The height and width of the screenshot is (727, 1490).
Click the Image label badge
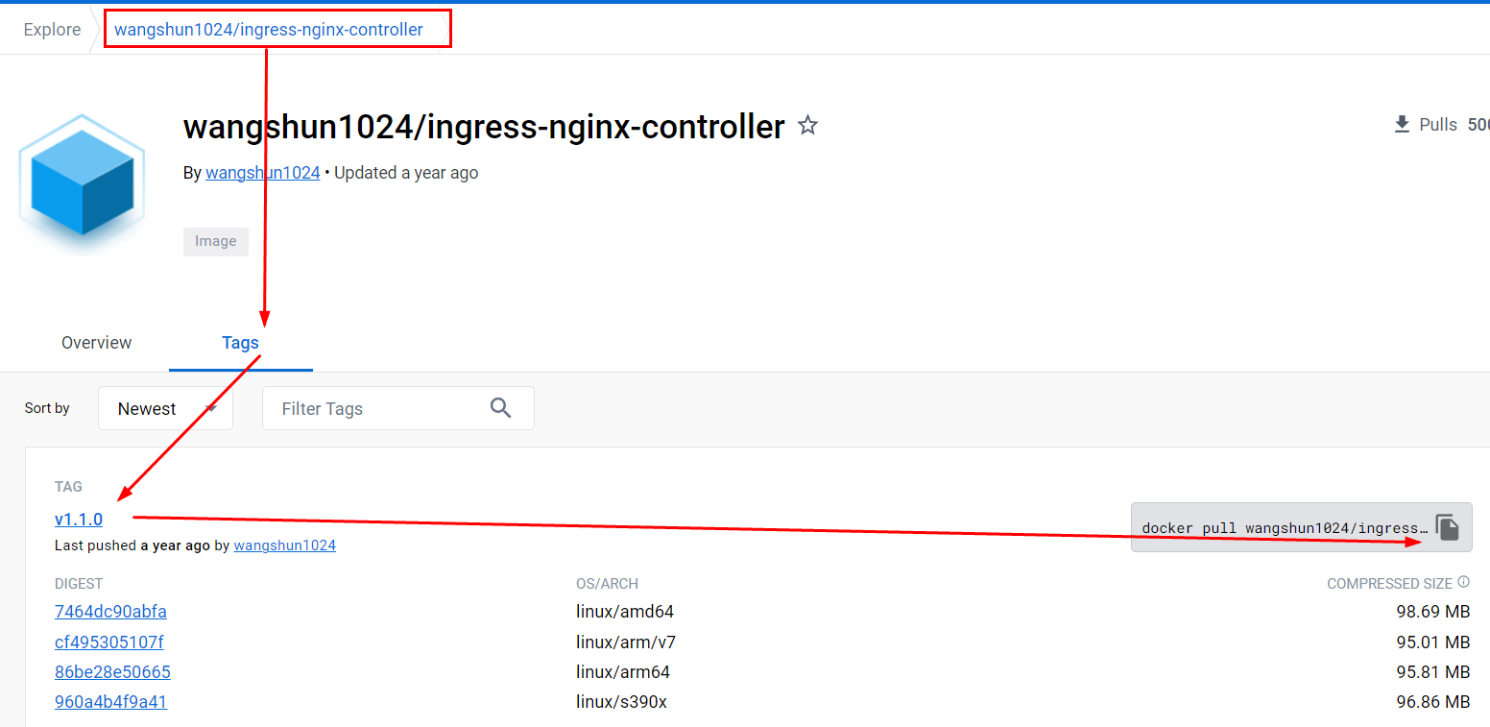click(x=215, y=241)
